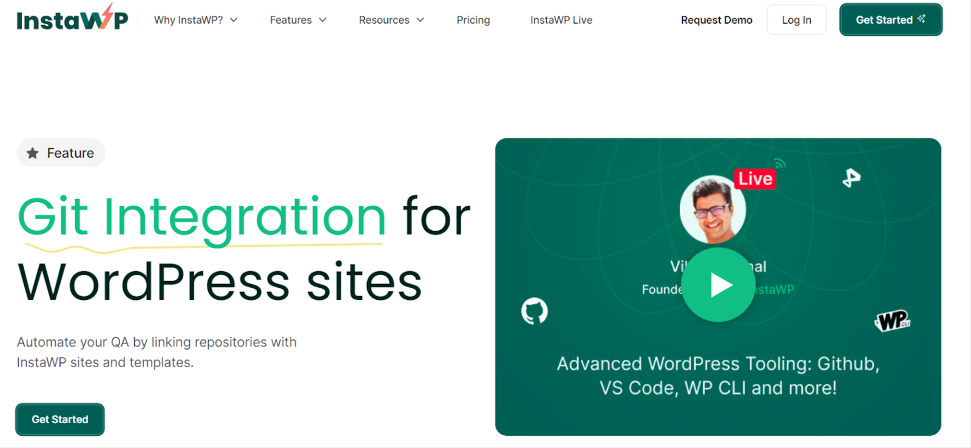This screenshot has width=971, height=448.
Task: Click the InstaWP logo
Action: (72, 18)
